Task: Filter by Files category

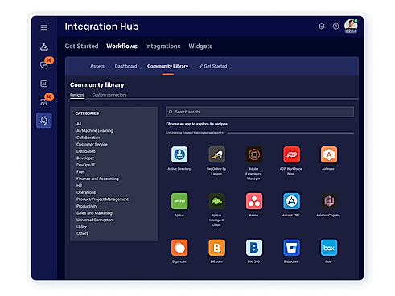Action: point(80,172)
